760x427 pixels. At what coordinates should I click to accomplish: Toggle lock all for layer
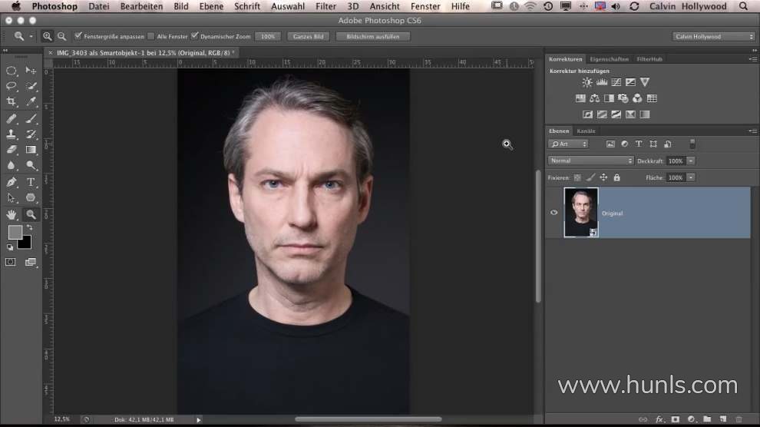click(616, 177)
